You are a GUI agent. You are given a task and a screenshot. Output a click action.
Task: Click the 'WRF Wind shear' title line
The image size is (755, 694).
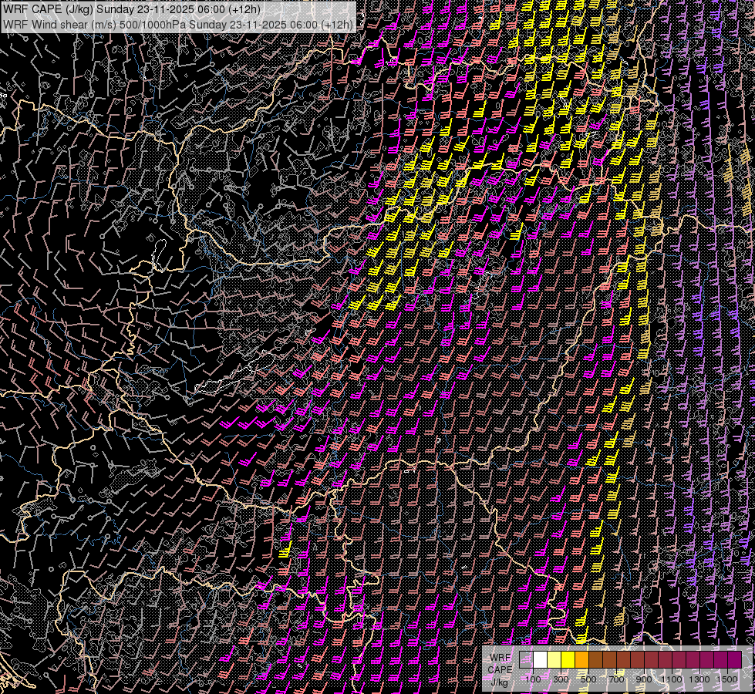tap(178, 24)
